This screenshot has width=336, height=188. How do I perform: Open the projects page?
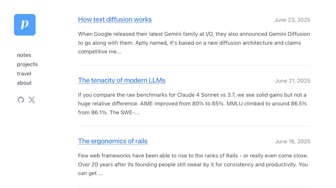click(27, 64)
